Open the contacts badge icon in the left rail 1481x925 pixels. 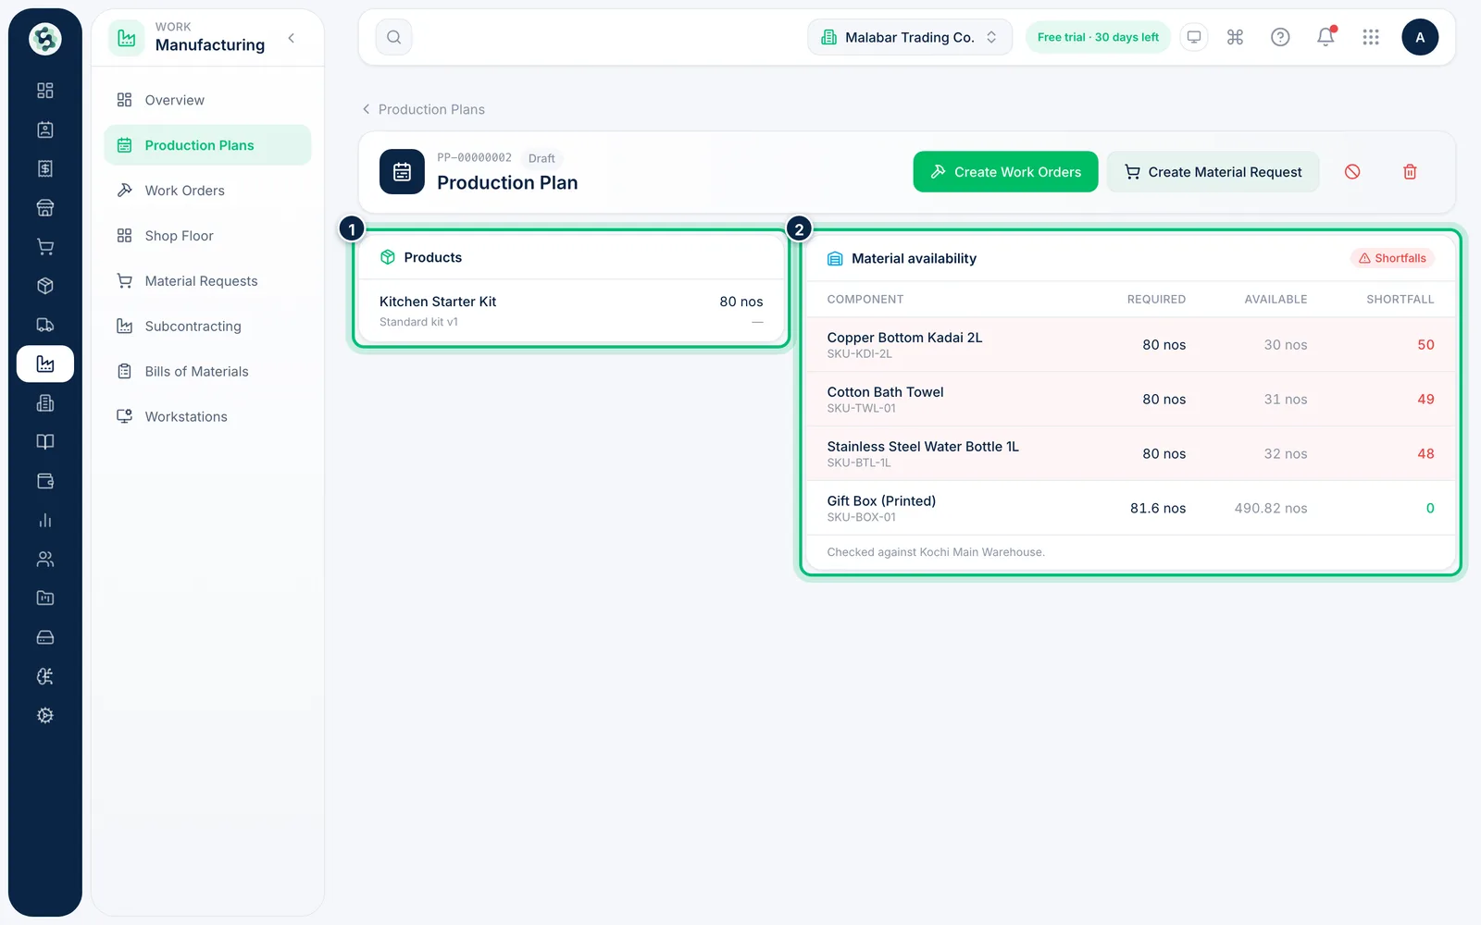pos(44,129)
